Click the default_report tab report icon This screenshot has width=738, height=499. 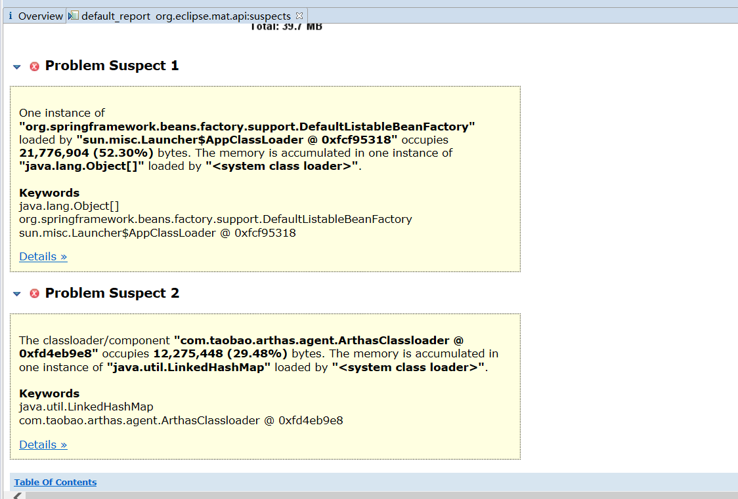click(x=74, y=16)
